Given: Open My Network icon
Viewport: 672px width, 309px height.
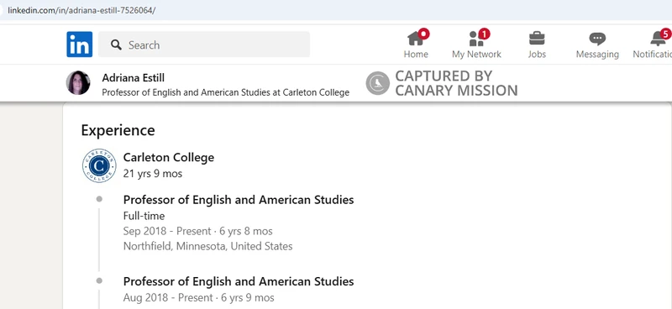Looking at the screenshot, I should (x=476, y=39).
